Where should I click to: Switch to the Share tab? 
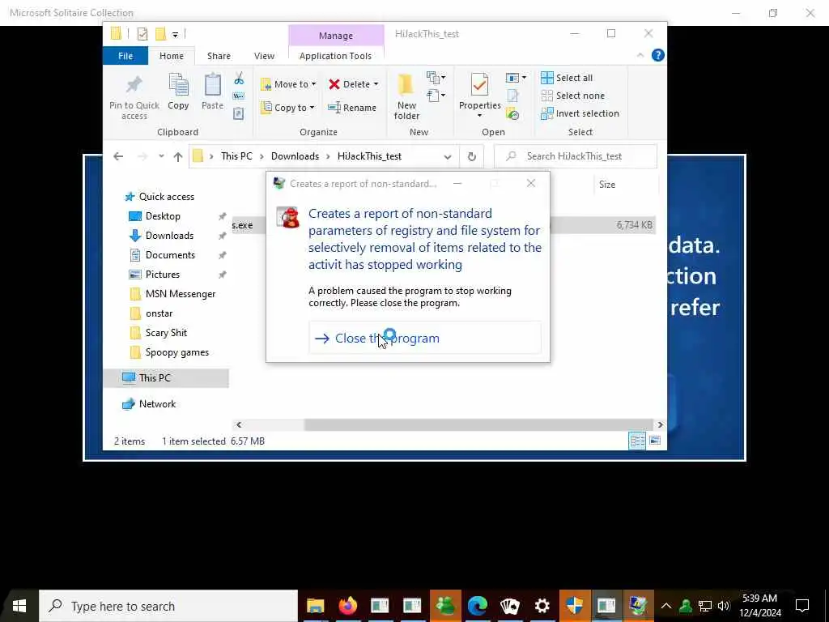tap(219, 56)
